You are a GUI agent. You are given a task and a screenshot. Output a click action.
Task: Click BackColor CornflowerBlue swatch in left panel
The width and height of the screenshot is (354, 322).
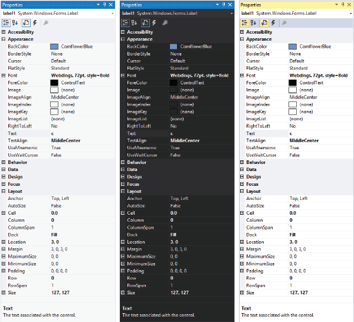(54, 47)
